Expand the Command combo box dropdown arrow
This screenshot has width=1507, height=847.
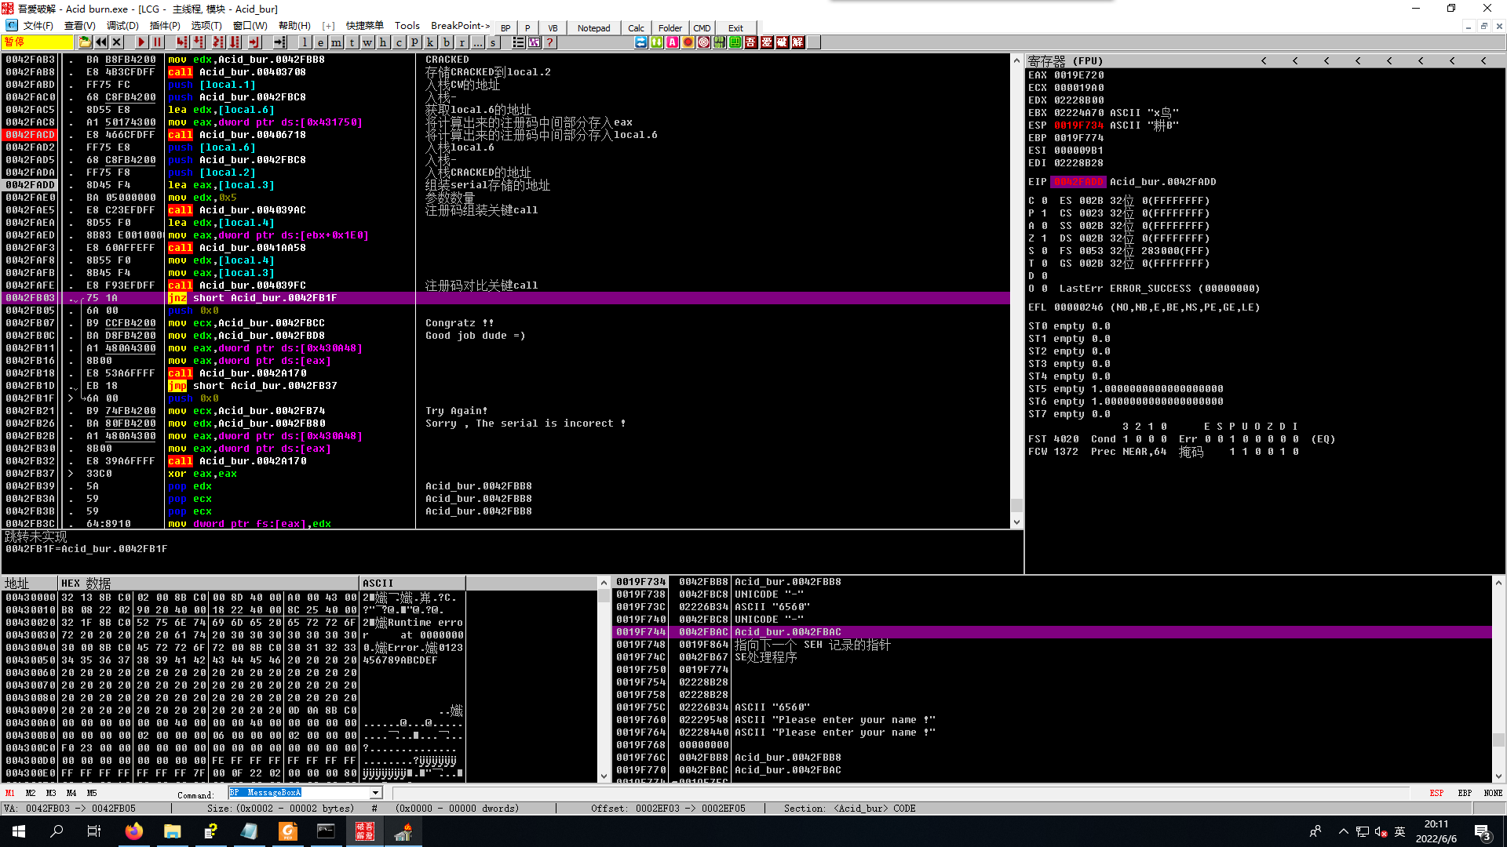click(375, 793)
